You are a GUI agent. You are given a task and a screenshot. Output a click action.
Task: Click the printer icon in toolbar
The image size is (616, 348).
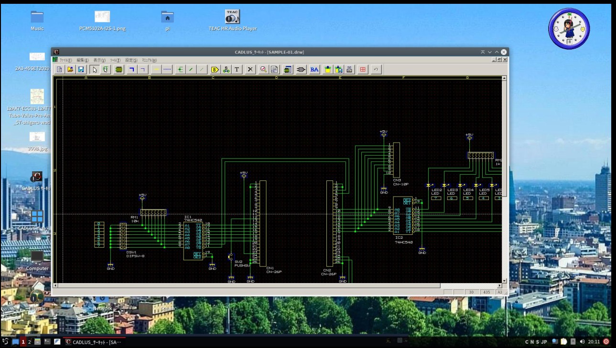(350, 70)
